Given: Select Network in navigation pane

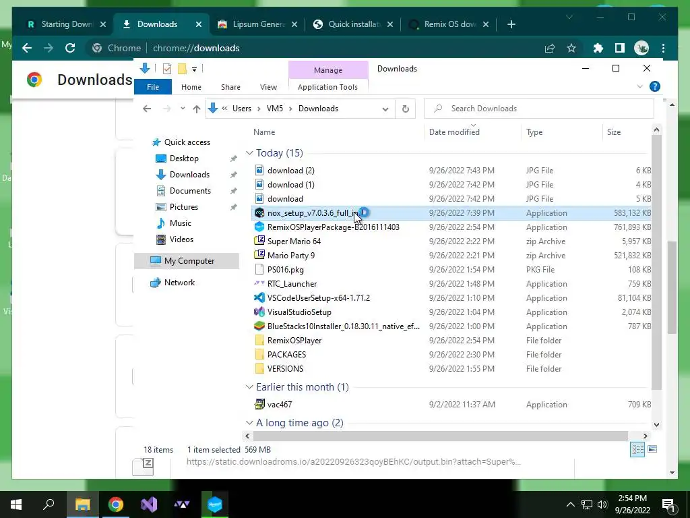Looking at the screenshot, I should pyautogui.click(x=179, y=283).
